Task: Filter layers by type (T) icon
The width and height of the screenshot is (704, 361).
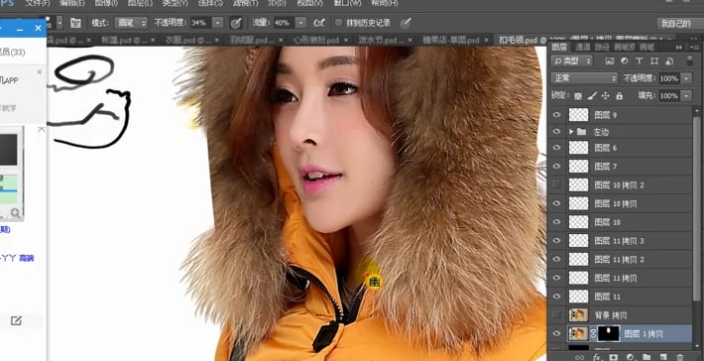Action: (x=639, y=61)
